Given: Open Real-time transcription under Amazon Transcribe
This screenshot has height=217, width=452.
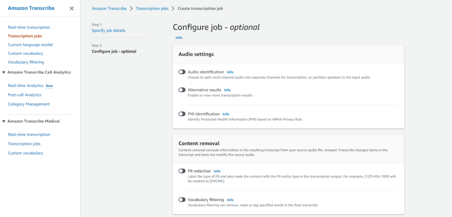Looking at the screenshot, I should click(29, 27).
